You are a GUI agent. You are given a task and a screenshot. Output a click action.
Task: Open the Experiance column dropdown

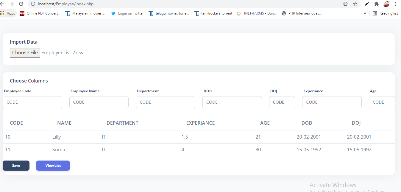(332, 102)
